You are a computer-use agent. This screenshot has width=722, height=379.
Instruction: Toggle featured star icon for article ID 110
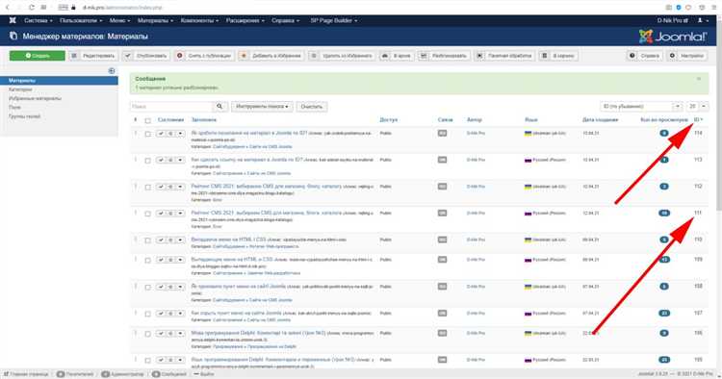click(170, 240)
